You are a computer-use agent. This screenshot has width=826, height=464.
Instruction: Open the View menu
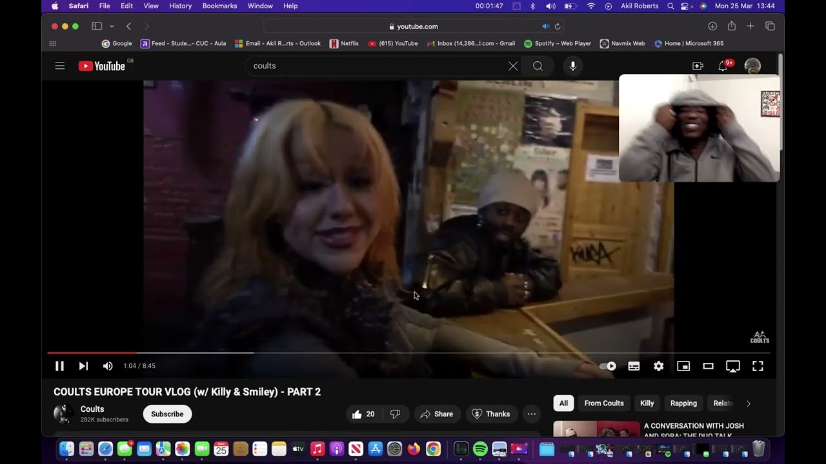pyautogui.click(x=151, y=6)
